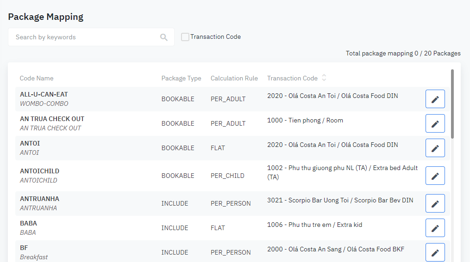Edit the AN TRUA CHECK OUT package mapping
Screen dimensions: 470x262
pos(435,123)
